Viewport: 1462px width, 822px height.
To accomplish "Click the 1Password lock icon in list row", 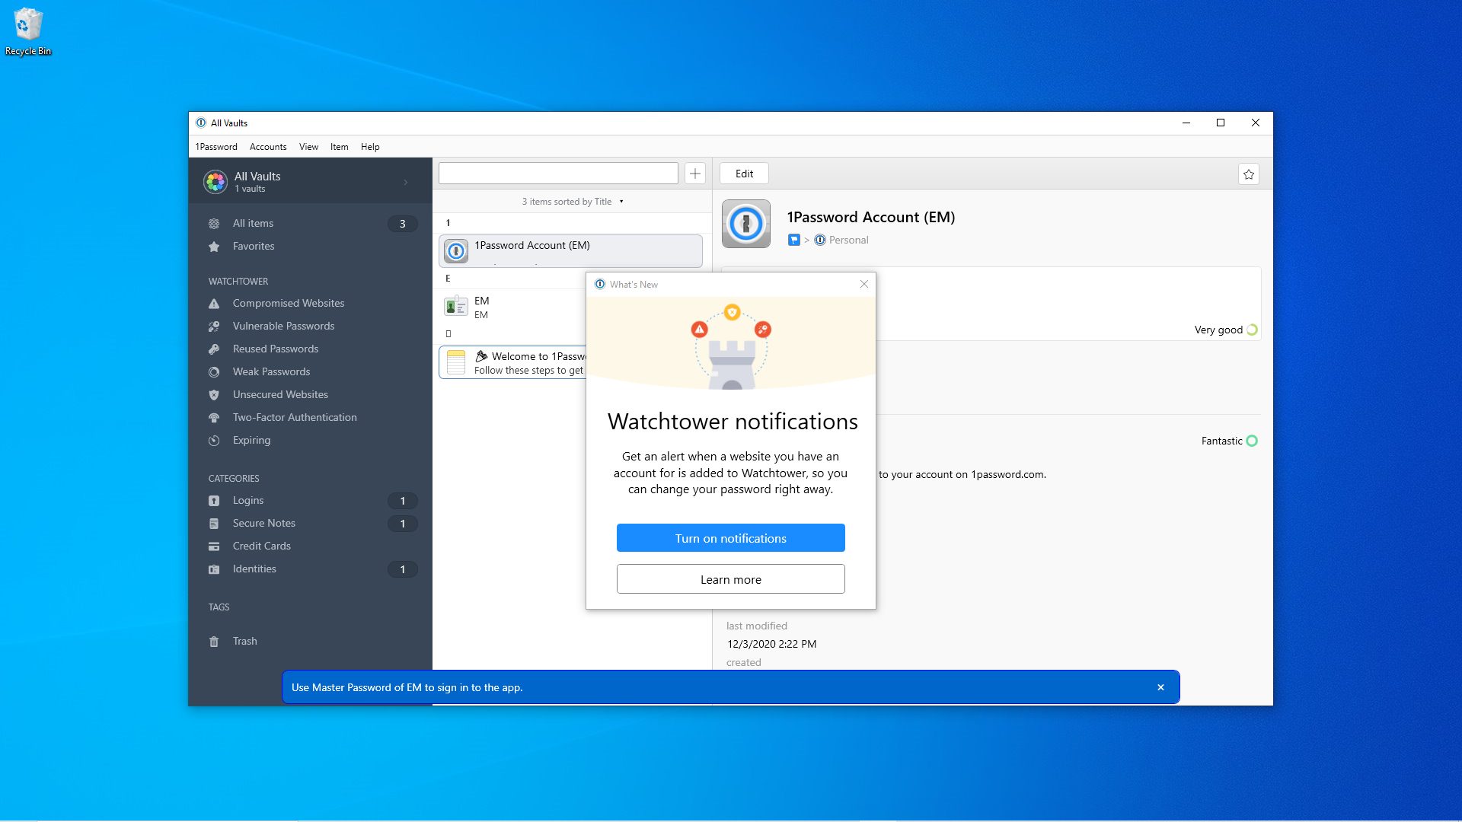I will pos(456,251).
